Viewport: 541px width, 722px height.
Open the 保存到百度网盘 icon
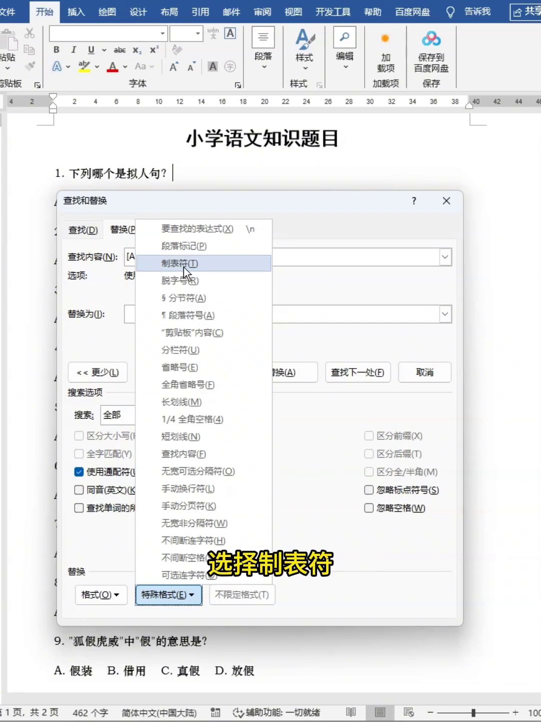coord(431,39)
